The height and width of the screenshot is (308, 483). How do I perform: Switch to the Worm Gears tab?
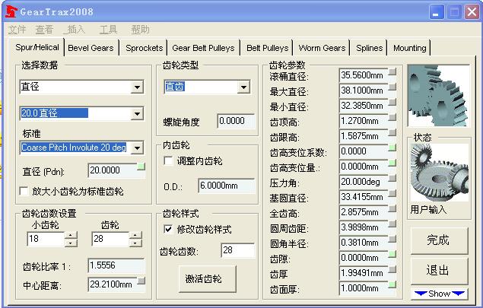pyautogui.click(x=322, y=48)
